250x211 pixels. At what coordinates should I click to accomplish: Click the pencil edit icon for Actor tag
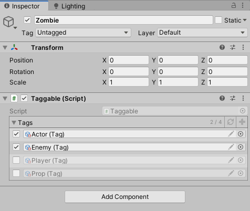[231, 134]
